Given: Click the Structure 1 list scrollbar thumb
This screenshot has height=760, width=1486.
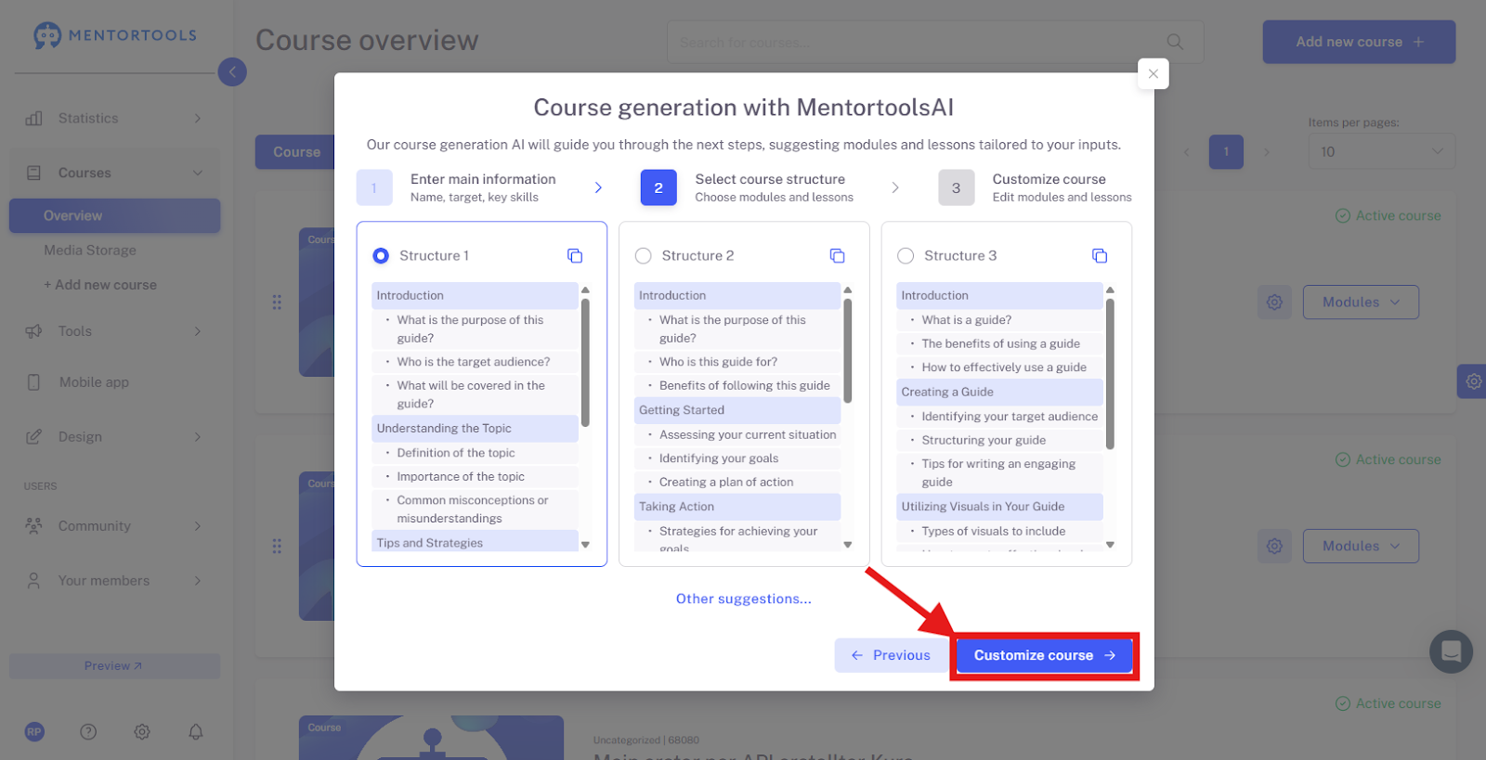Looking at the screenshot, I should [x=585, y=362].
